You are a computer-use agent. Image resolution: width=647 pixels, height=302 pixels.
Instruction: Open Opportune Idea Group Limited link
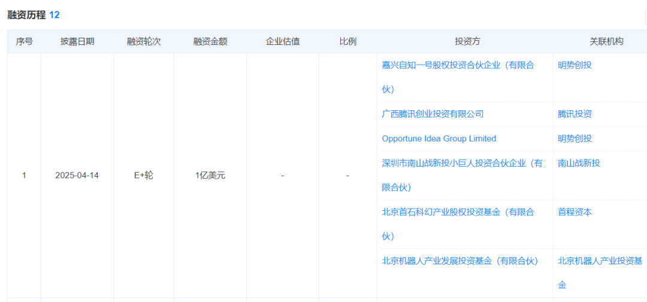coord(439,138)
